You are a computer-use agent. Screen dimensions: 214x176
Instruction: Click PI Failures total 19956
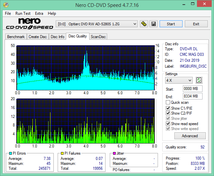tap(98, 168)
